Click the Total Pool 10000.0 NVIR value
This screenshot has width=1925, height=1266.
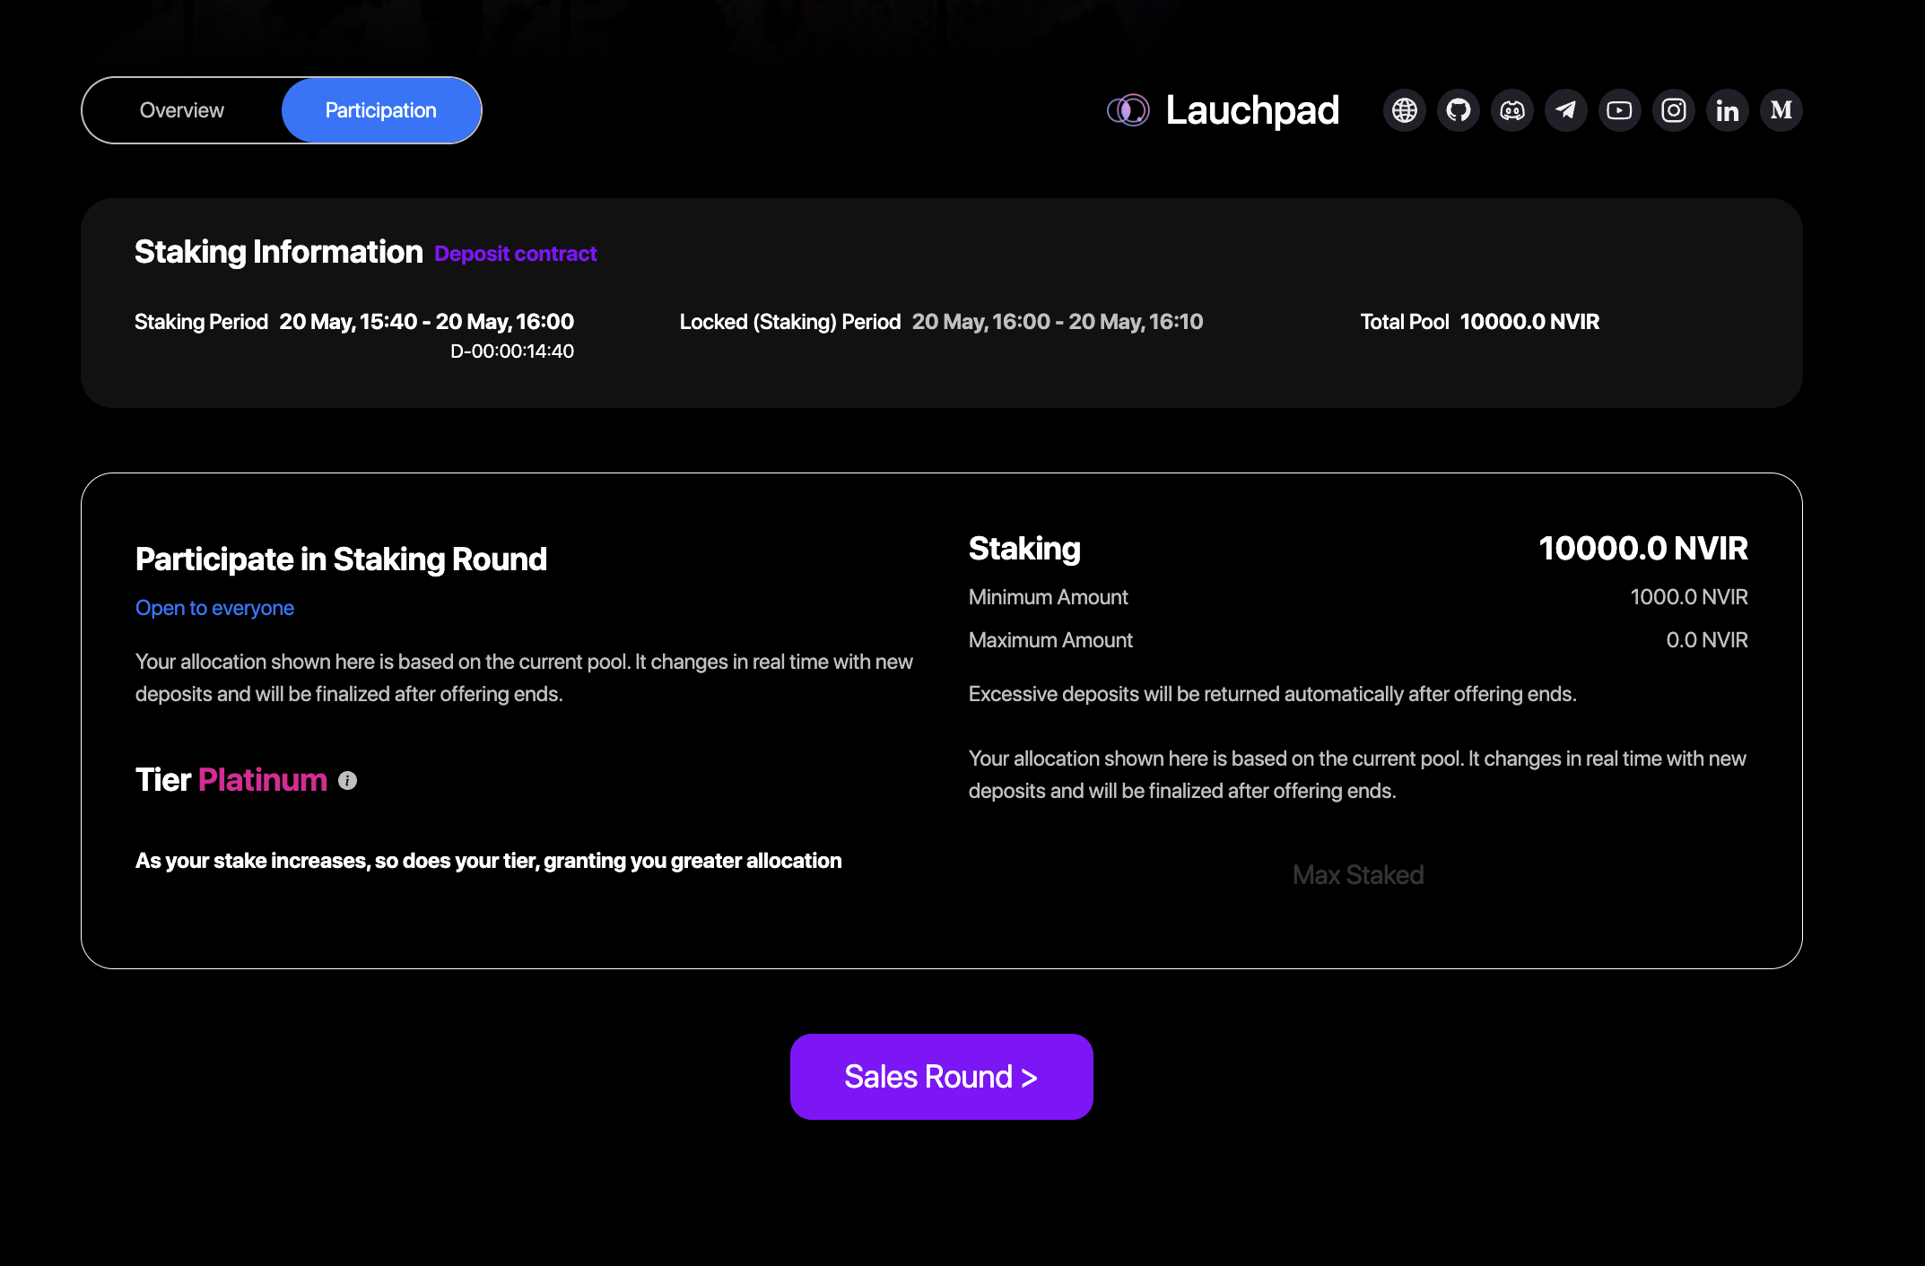tap(1529, 322)
